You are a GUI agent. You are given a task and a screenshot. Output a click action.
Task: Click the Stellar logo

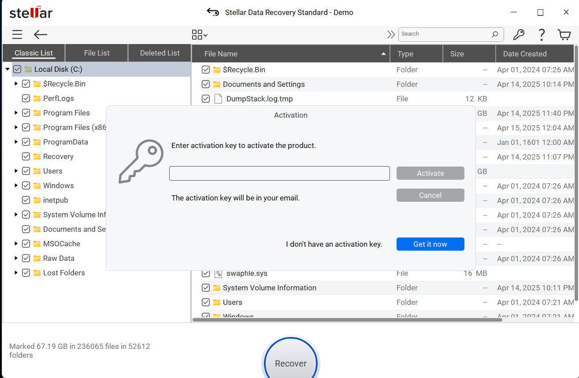pos(31,12)
